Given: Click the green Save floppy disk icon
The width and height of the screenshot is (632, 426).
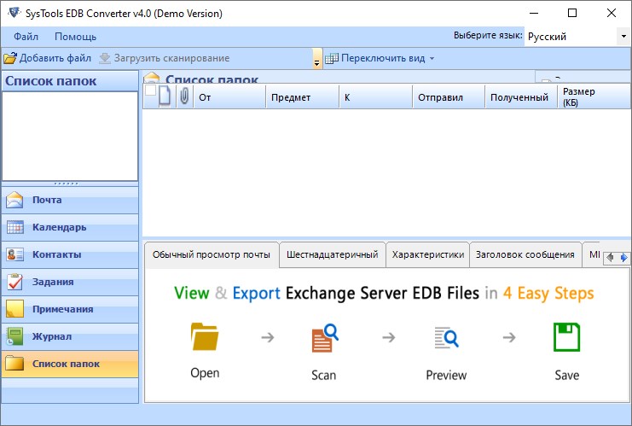Looking at the screenshot, I should tap(566, 337).
